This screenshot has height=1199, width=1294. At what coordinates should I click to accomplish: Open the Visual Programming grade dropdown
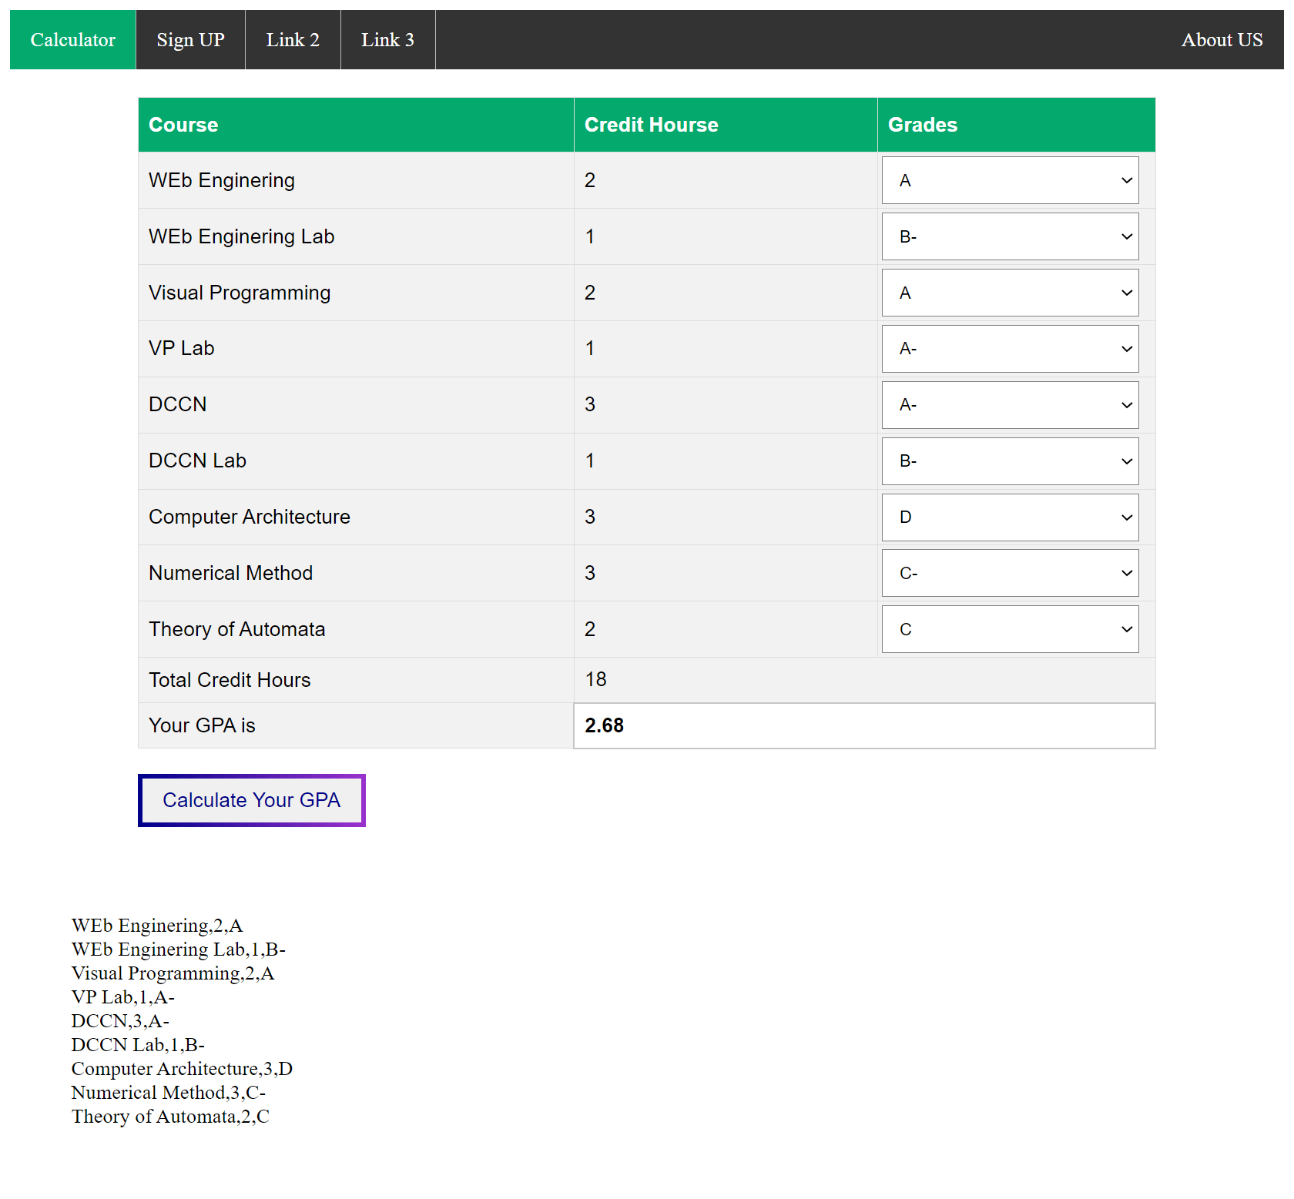pyautogui.click(x=1009, y=293)
